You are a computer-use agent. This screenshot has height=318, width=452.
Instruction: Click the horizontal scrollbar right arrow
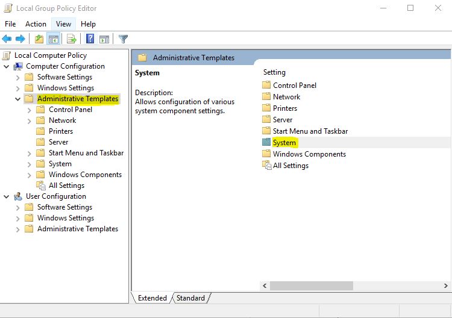pyautogui.click(x=445, y=285)
